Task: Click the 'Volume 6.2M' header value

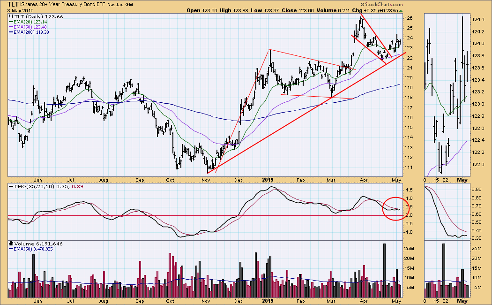Action: [x=333, y=10]
